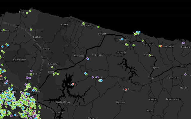Select the blue marker on Meşrutiyet
191x119 pixels.
122,39
